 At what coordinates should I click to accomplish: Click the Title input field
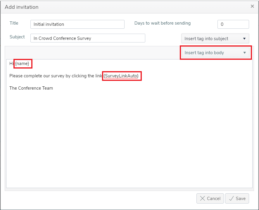77,24
